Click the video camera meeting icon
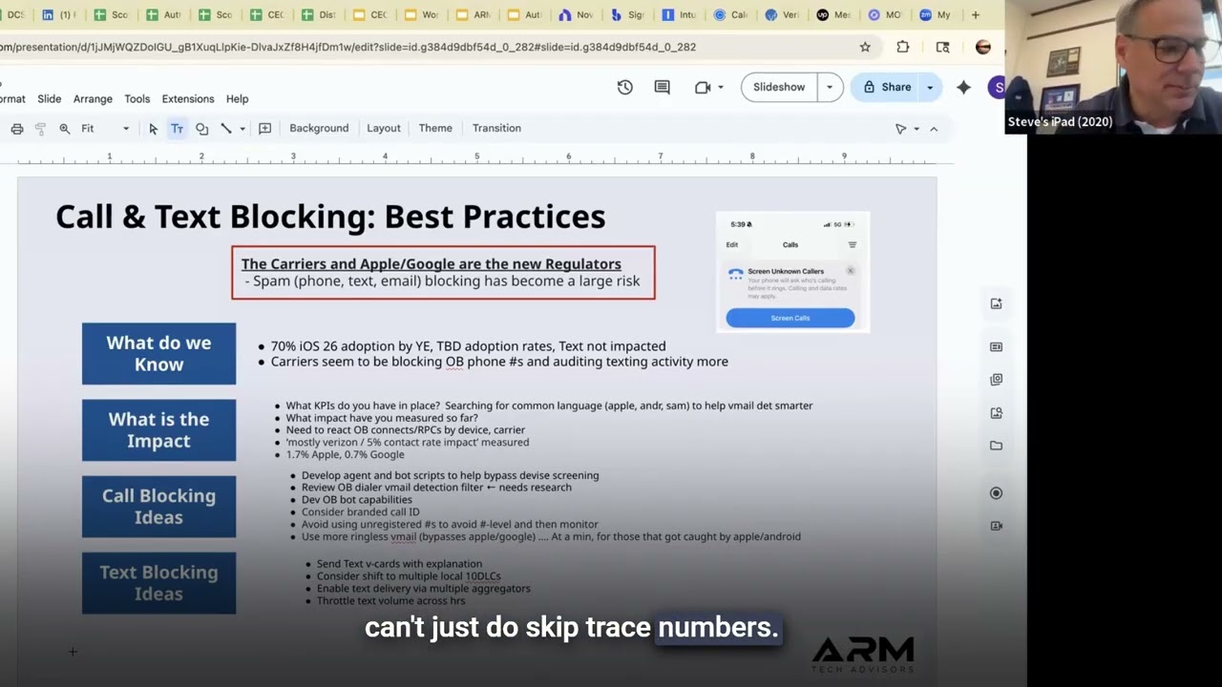Image resolution: width=1222 pixels, height=687 pixels. 703,87
